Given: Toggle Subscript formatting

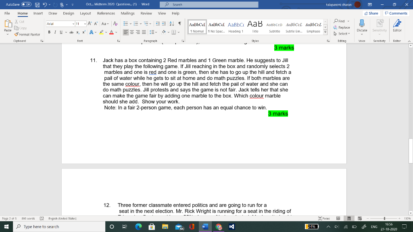Looking at the screenshot, I should [x=78, y=32].
